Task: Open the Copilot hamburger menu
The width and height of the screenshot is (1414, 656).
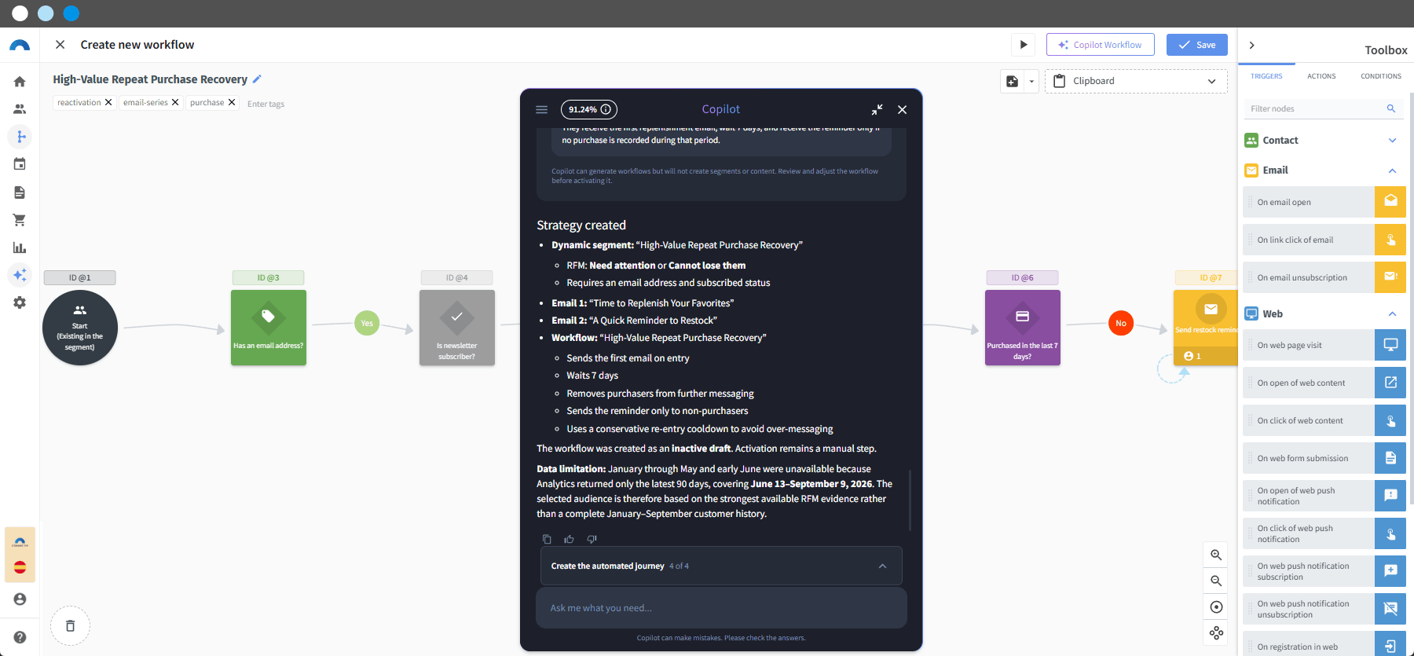Action: [541, 109]
